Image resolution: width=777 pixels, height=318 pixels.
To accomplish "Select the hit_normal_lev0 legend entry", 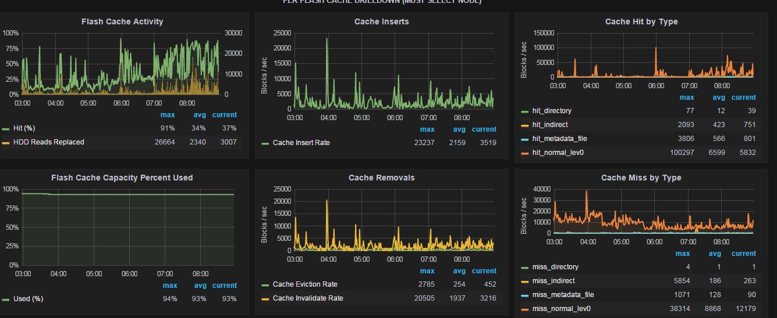I will click(x=558, y=153).
